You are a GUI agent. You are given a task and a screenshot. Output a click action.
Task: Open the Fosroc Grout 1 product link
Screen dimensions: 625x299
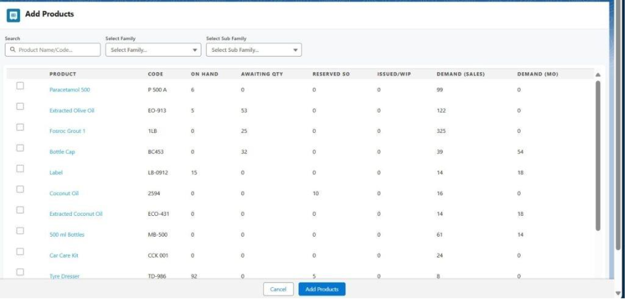coord(67,131)
